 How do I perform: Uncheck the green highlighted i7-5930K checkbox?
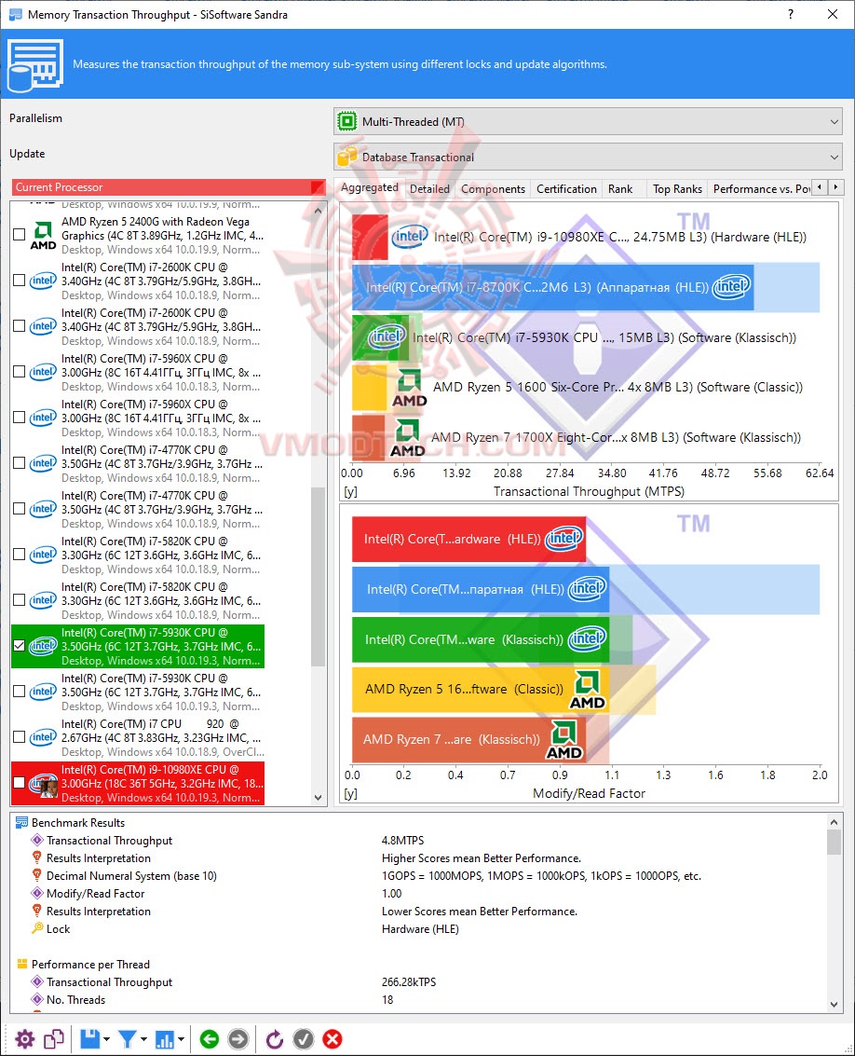tap(20, 646)
